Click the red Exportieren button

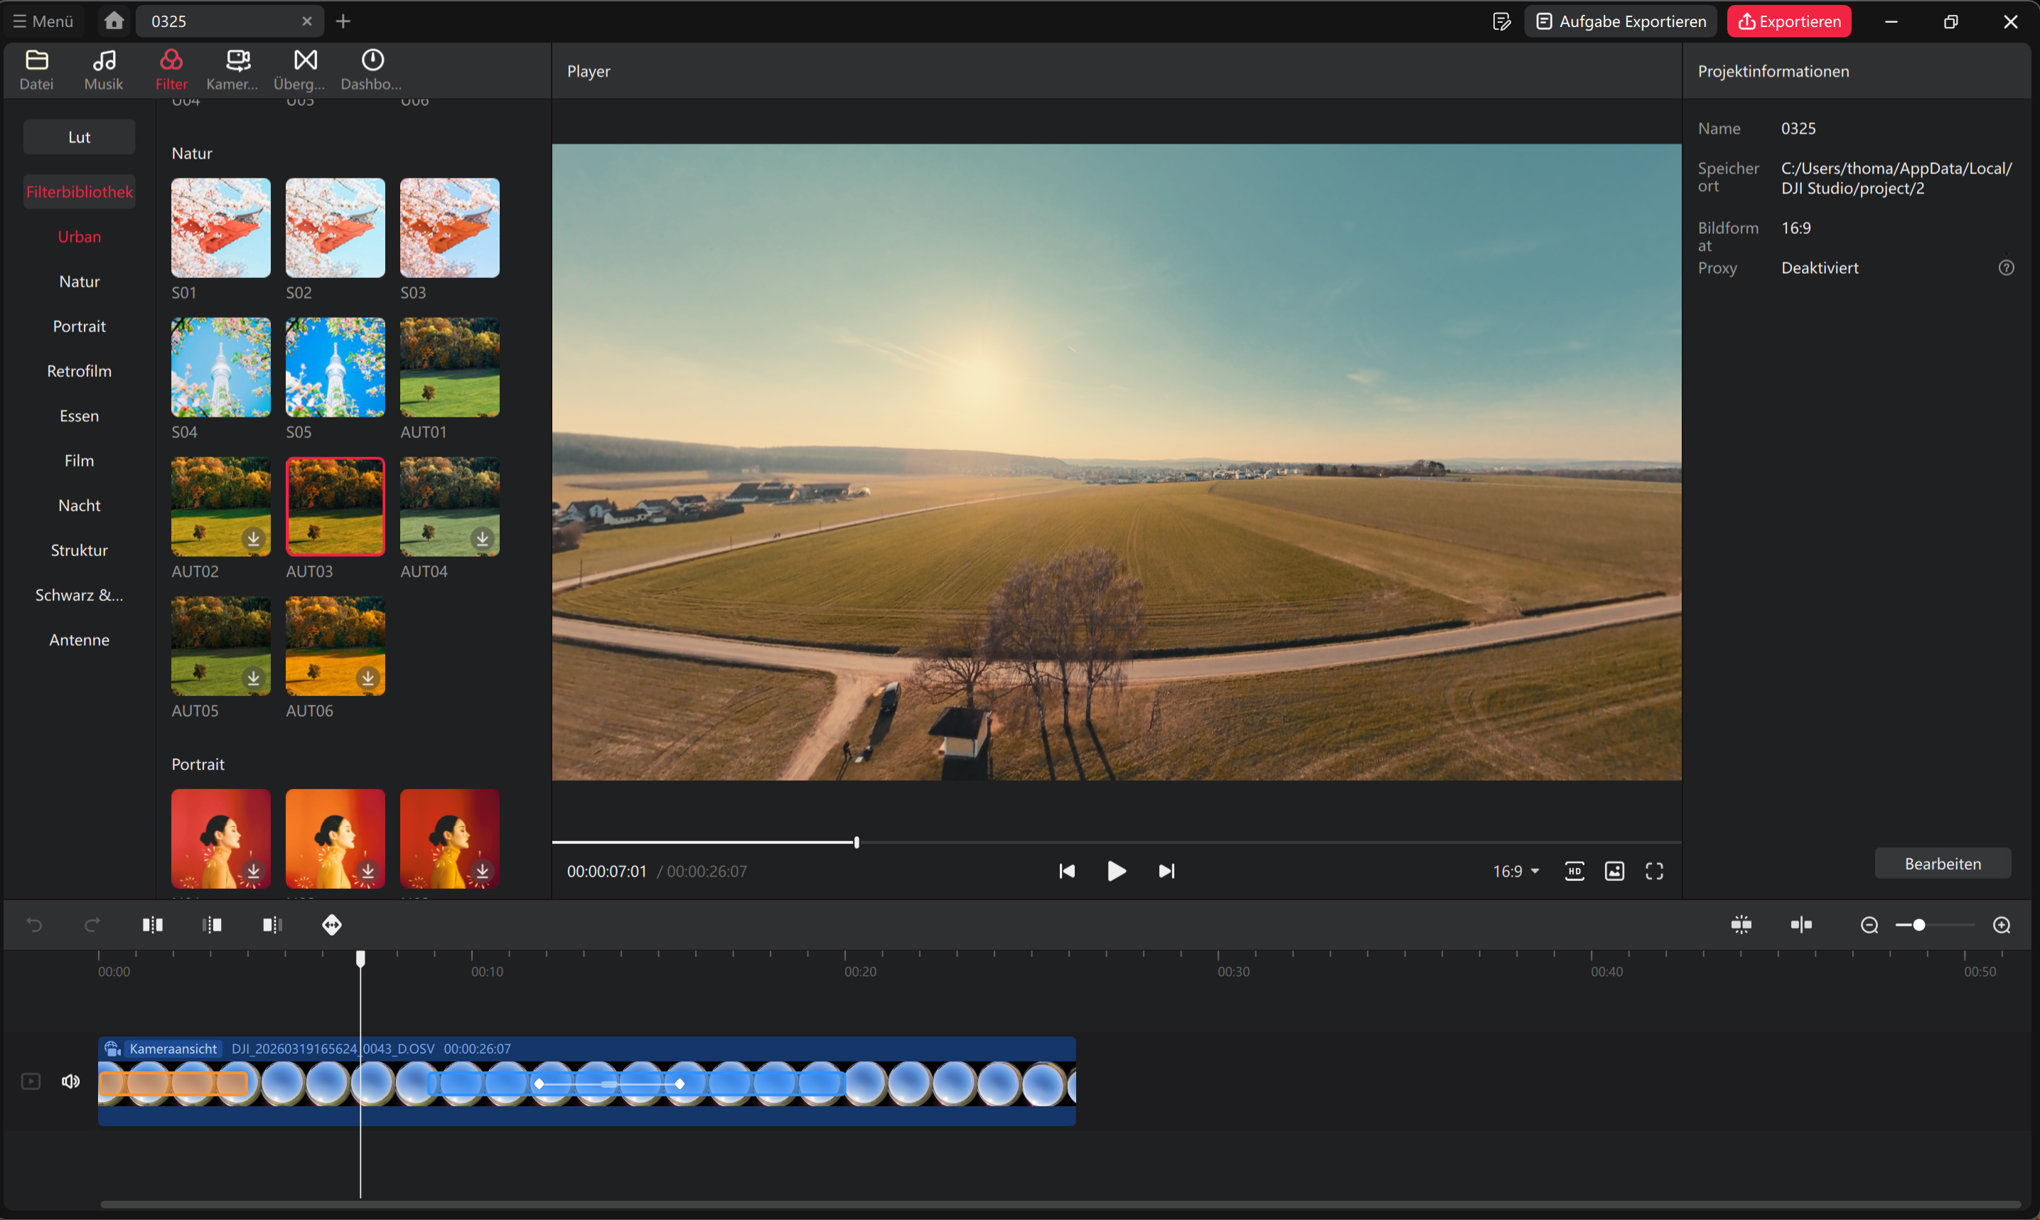1788,21
